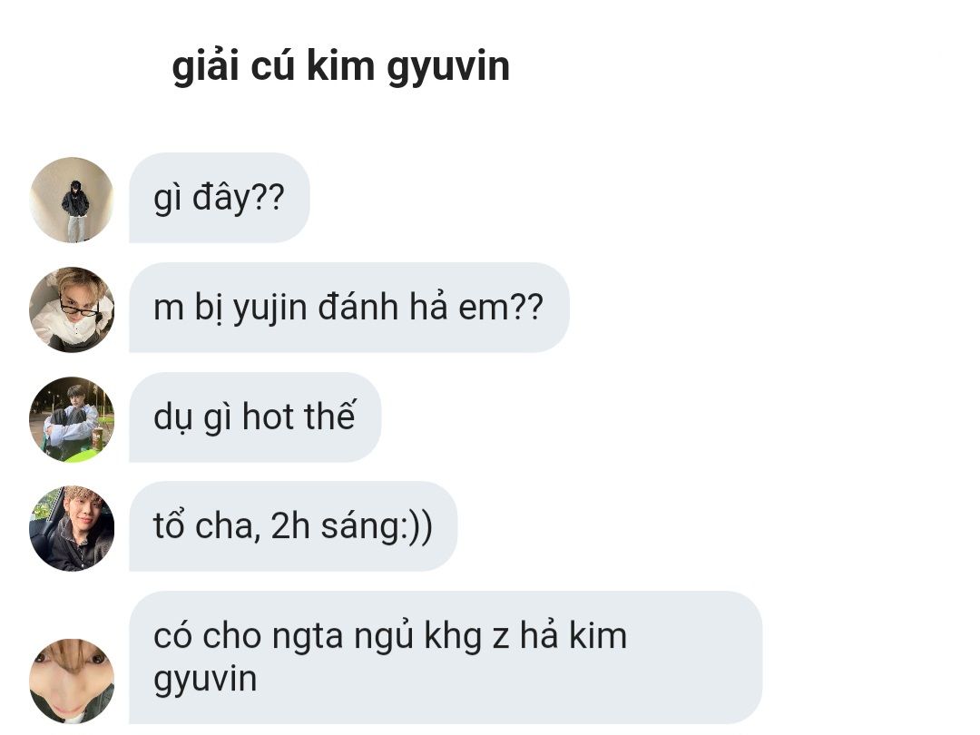Screen dimensions: 980x735
Task: Open the avatar of person standing in black jacket
Action: tap(72, 200)
